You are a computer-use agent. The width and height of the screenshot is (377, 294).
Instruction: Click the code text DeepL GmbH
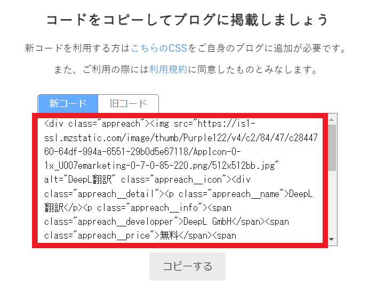[x=207, y=222]
